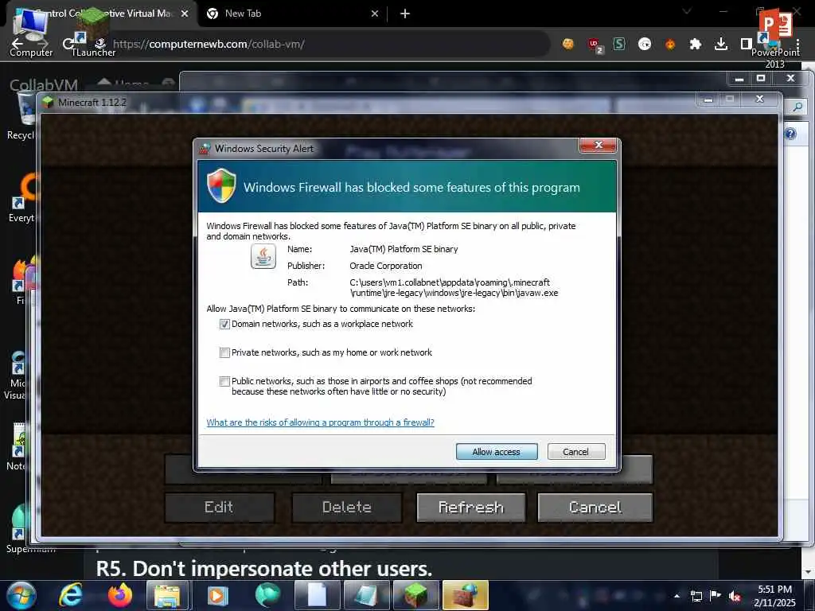Click the search magnifier behind Minecraft window
815x611 pixels.
coord(797,107)
